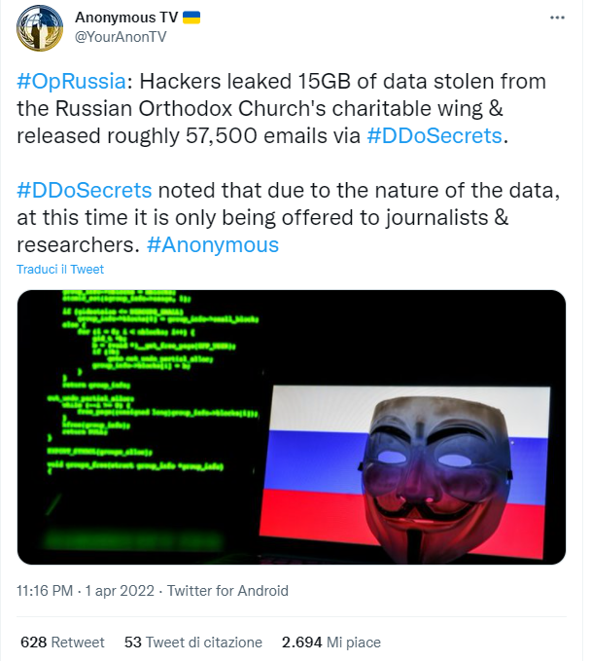Open the 11:16 PM timestamp link

[x=45, y=591]
